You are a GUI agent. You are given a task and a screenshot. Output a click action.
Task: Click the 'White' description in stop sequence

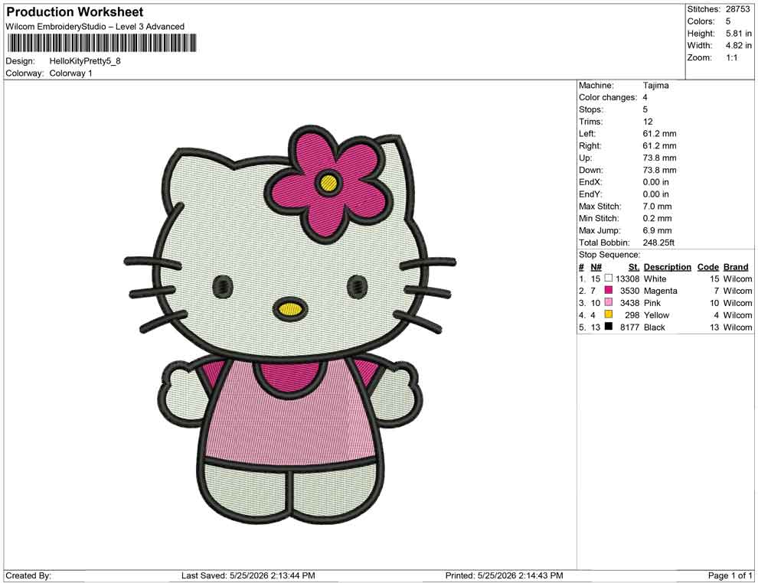coord(655,278)
